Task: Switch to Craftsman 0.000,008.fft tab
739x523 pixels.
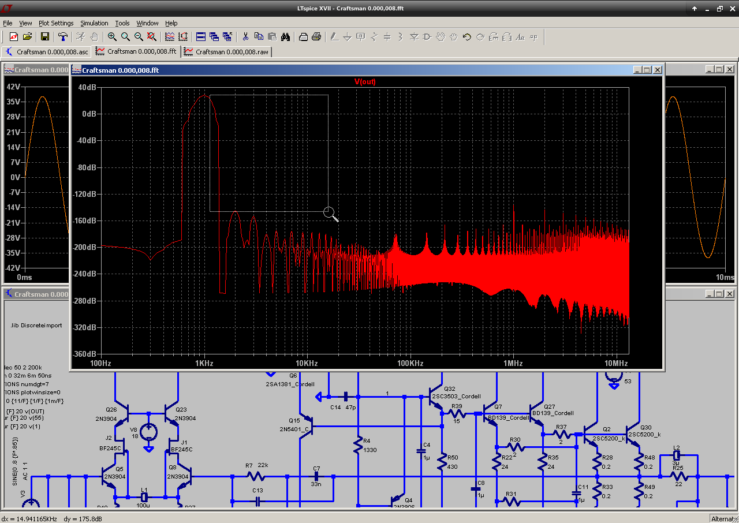Action: (x=136, y=51)
